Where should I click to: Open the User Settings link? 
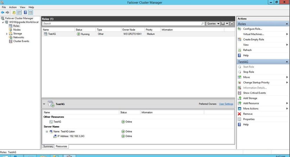[226, 104]
